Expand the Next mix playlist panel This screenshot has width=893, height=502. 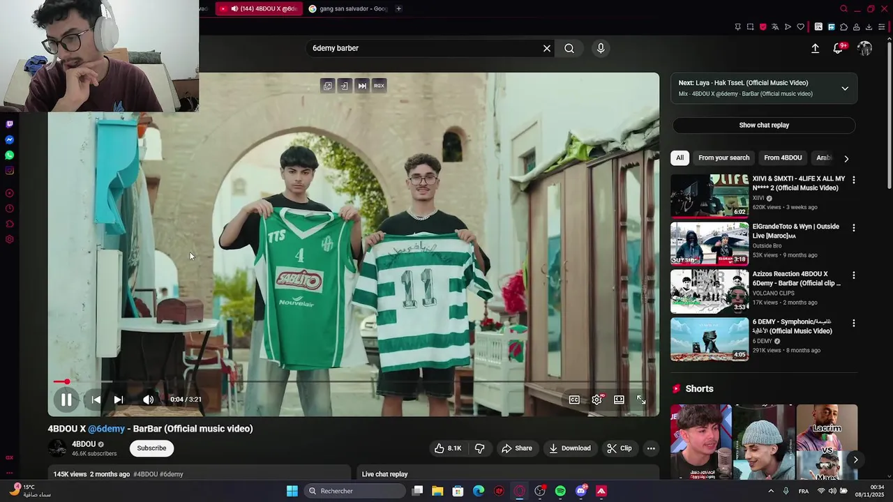point(845,89)
